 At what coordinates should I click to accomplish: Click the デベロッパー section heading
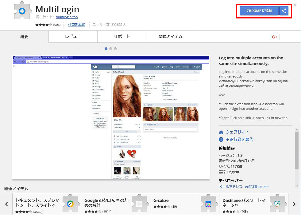coord(230,181)
